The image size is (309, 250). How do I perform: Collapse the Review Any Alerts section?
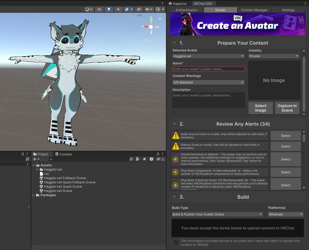click(175, 124)
